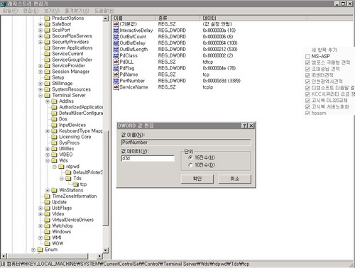
Task: Click the OutBufDelay DWORD value icon
Action: (116, 43)
